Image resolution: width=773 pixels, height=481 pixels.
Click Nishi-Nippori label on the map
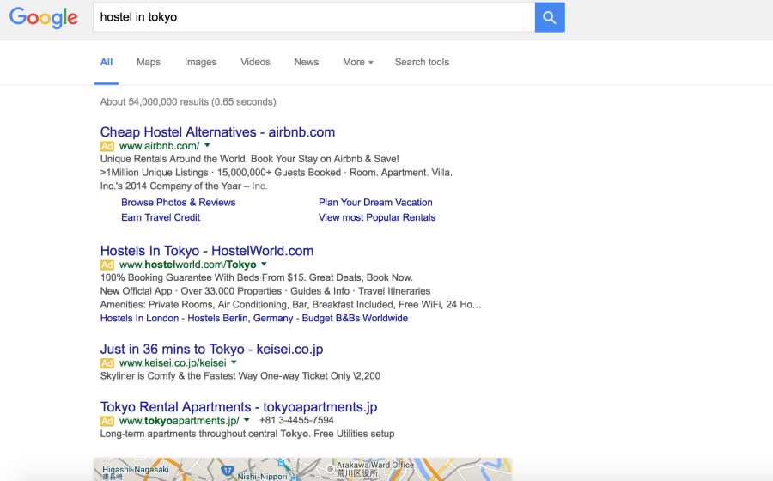pyautogui.click(x=262, y=477)
